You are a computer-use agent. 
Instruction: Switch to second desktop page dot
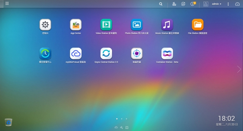tap(122, 119)
